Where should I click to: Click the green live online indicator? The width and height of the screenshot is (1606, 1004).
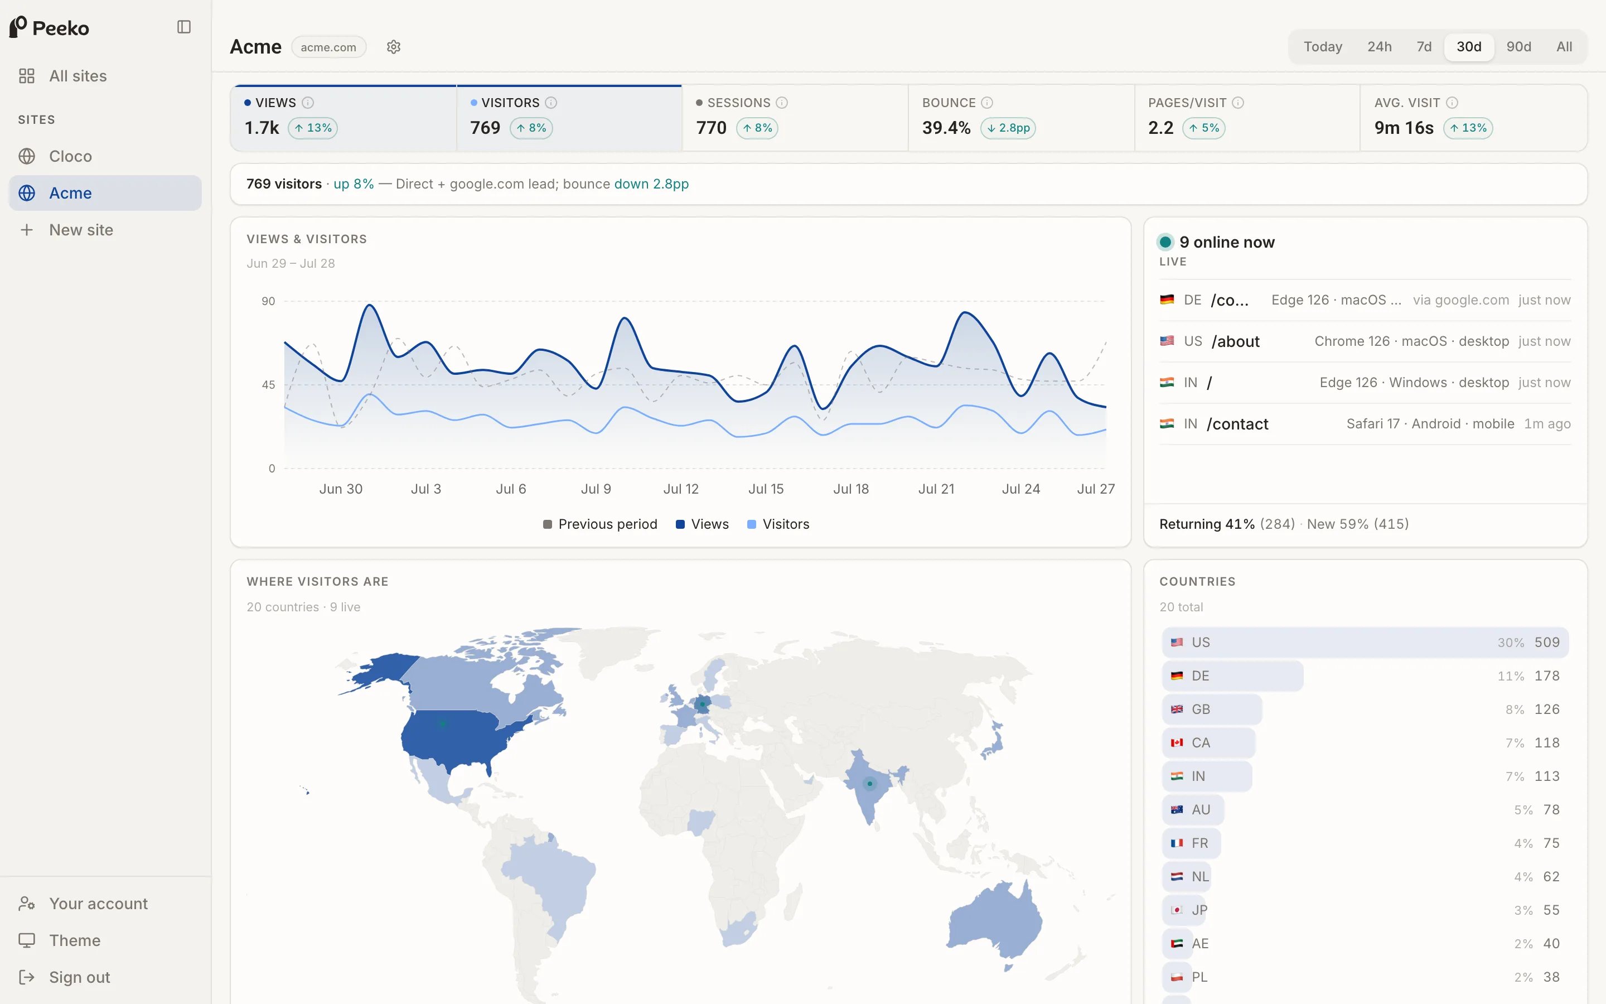[1165, 243]
